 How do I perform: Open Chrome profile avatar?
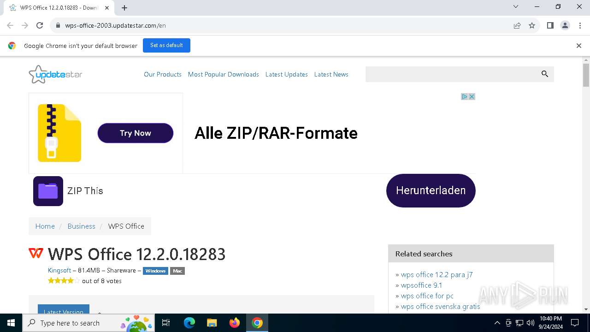(x=565, y=25)
